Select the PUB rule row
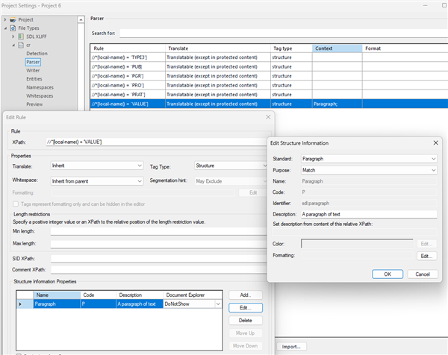Screen dimensions: 448x355 [269, 66]
